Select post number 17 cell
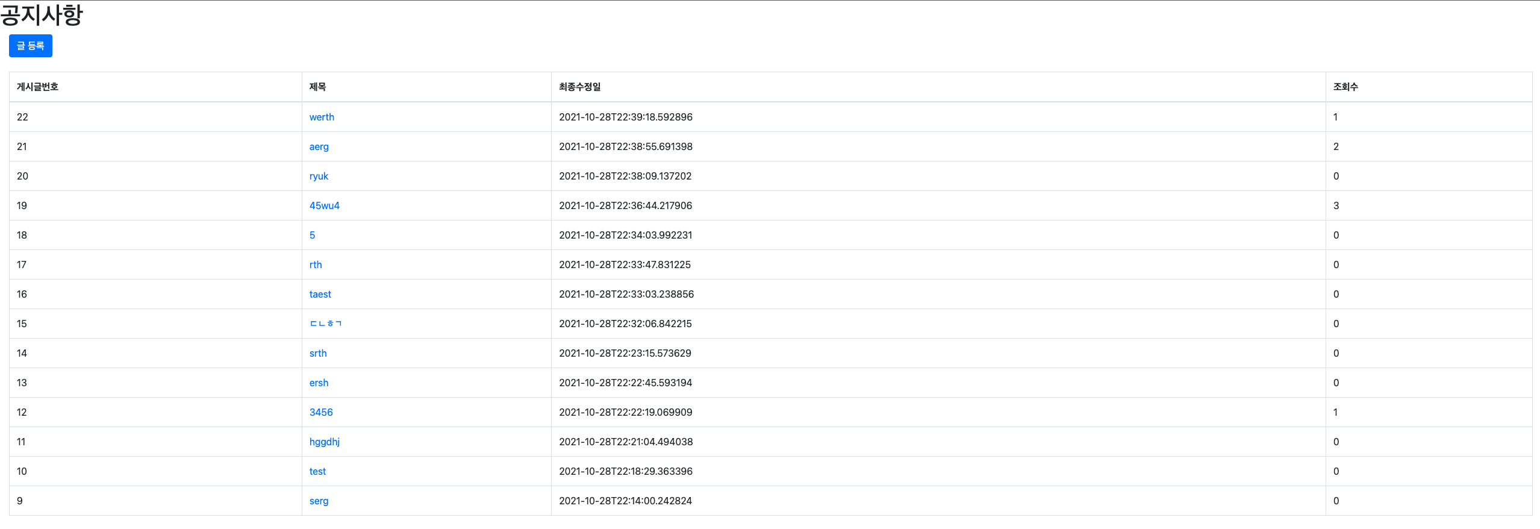The width and height of the screenshot is (1540, 529). 155,264
